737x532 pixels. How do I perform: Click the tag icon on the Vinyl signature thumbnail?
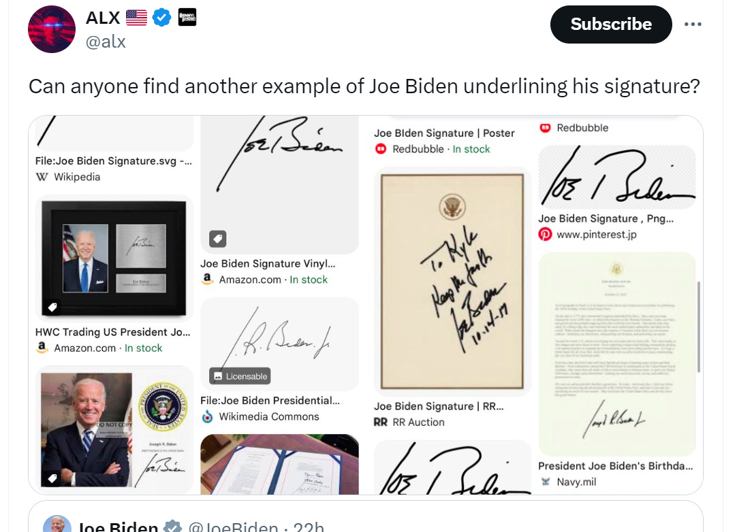217,239
